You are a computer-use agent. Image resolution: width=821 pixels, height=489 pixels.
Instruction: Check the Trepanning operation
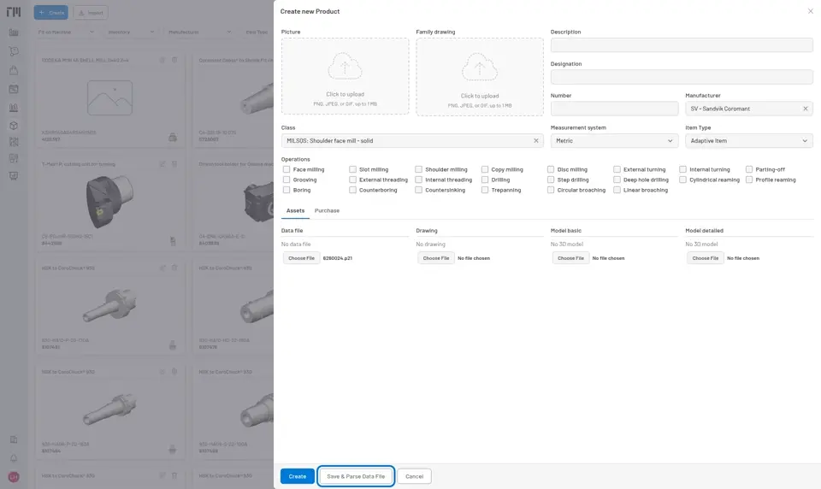tap(485, 190)
